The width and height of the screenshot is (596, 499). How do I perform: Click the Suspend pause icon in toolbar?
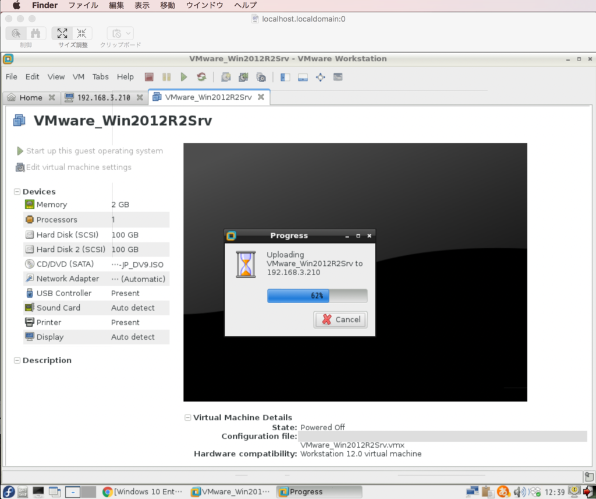[x=166, y=78]
